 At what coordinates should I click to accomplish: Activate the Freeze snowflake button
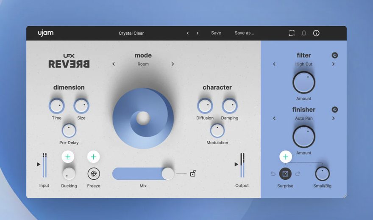94,174
